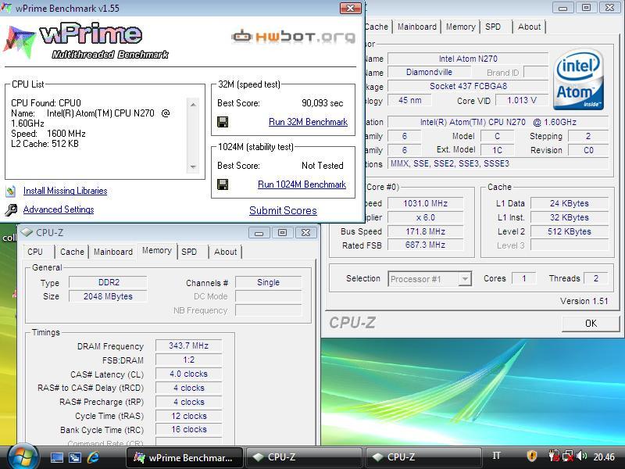Click the Cycle Time 12 clocks value
Screen dimensions: 625x469
click(188, 416)
